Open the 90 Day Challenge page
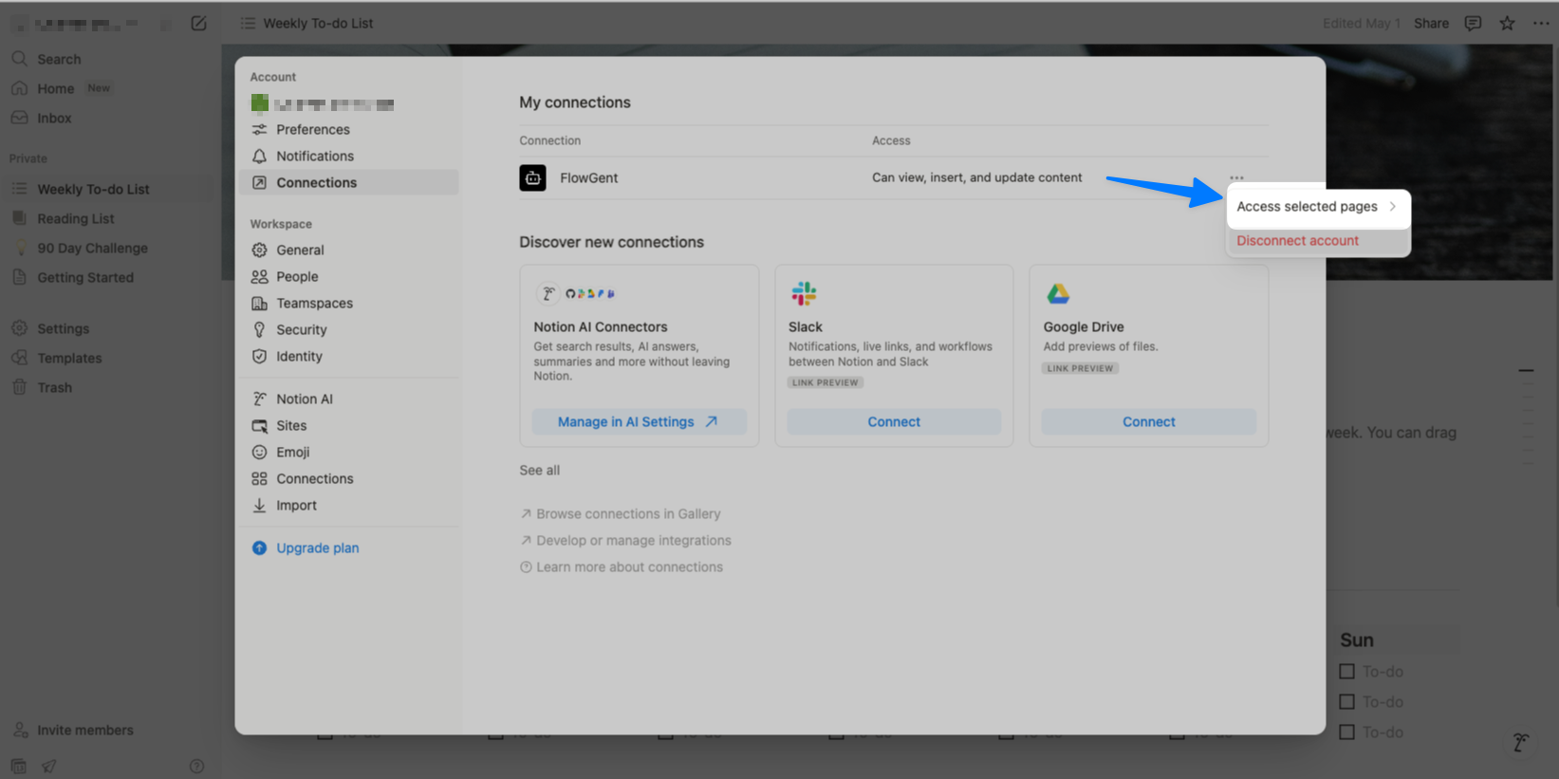Screen dimensions: 1559x779 coord(92,248)
